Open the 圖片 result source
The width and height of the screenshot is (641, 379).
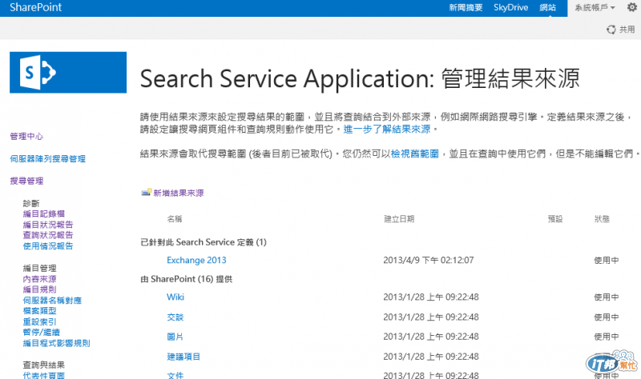[175, 337]
